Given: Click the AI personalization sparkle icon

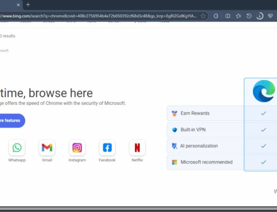Looking at the screenshot, I should 174,146.
